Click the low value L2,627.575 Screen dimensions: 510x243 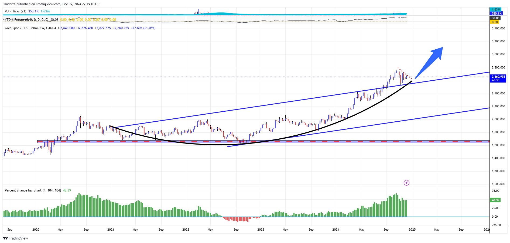pos(103,28)
